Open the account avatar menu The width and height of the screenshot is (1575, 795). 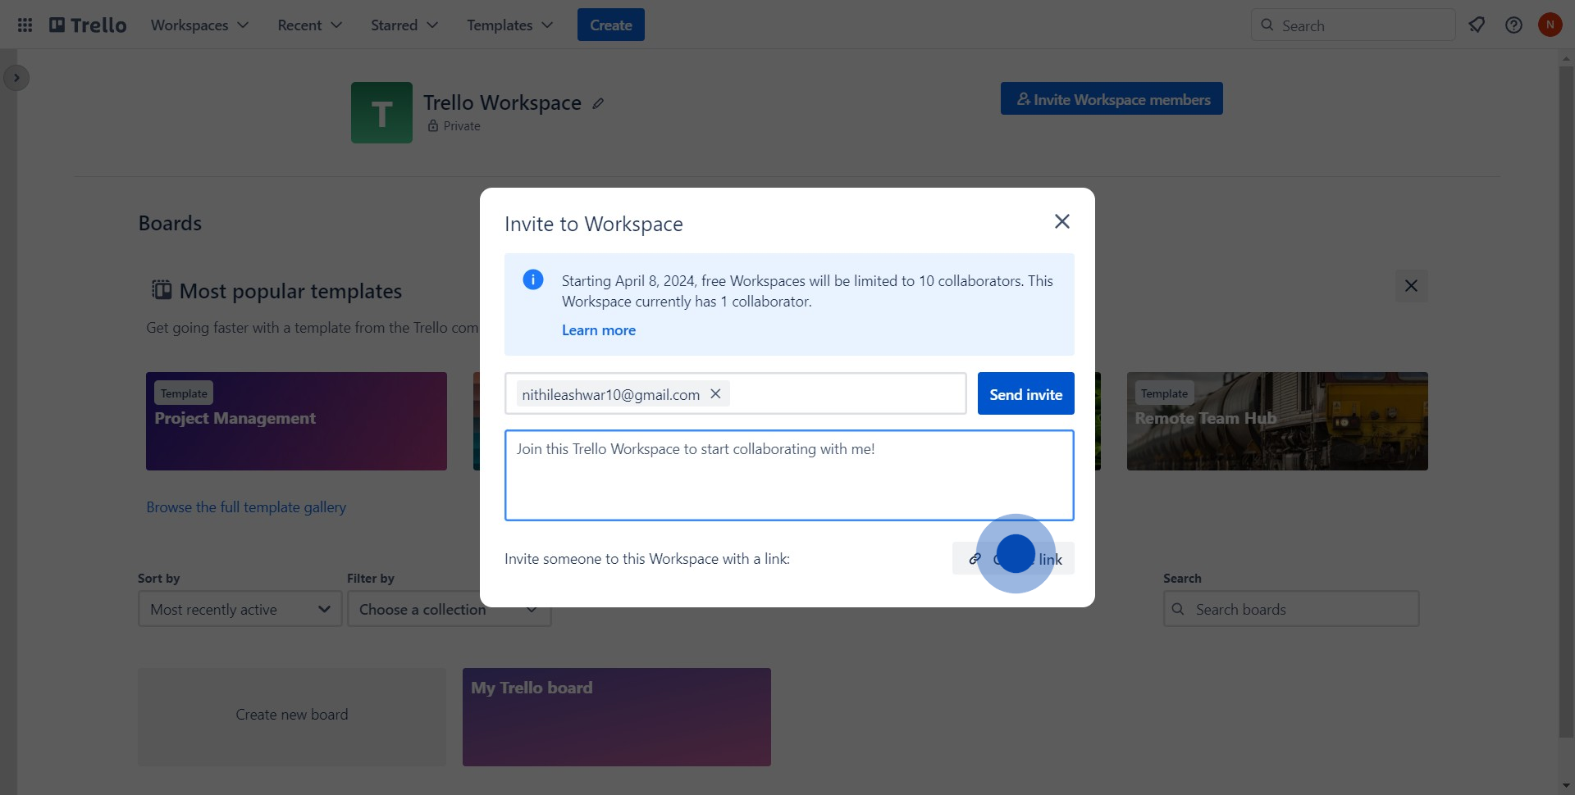[x=1550, y=25]
